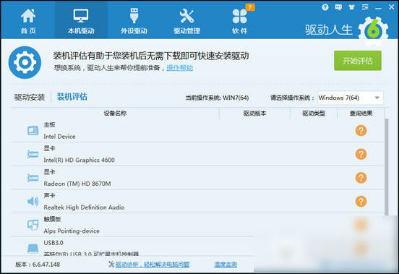Select the 装机评估 sub-tab
The image size is (399, 274).
72,97
